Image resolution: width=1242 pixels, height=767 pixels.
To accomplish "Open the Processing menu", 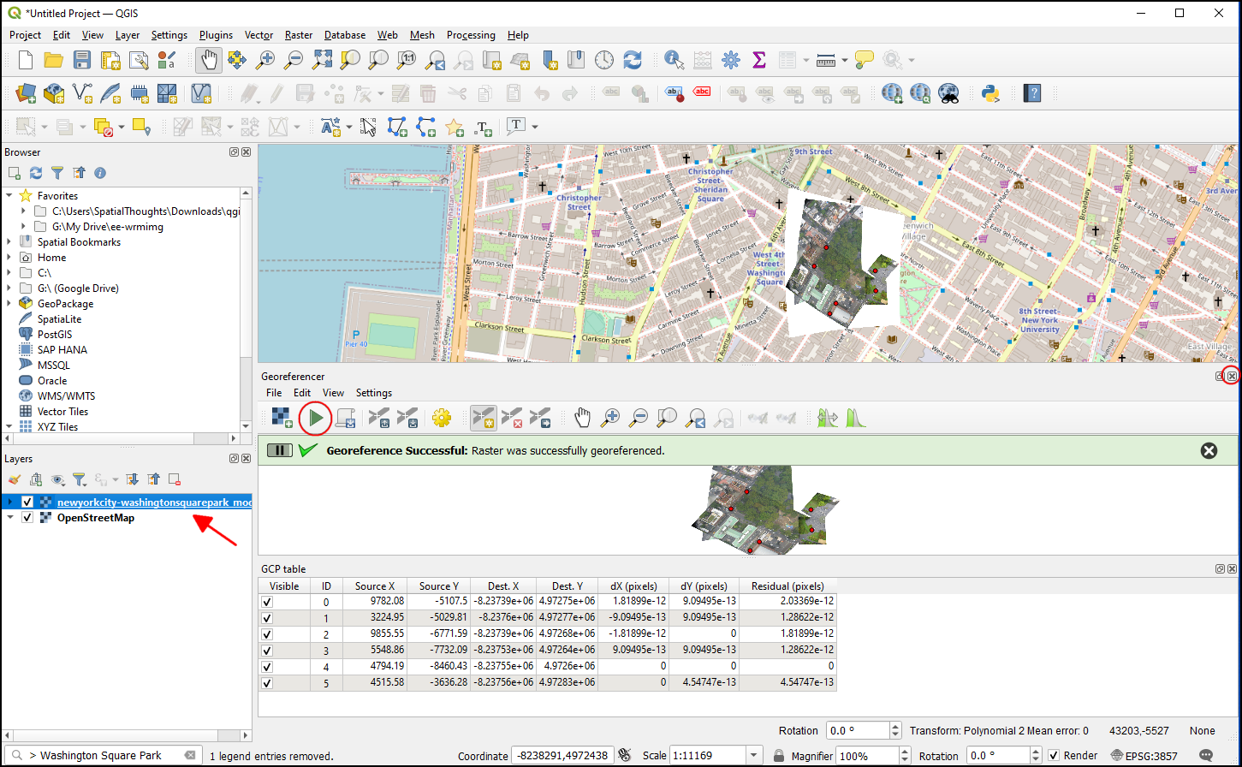I will (471, 35).
